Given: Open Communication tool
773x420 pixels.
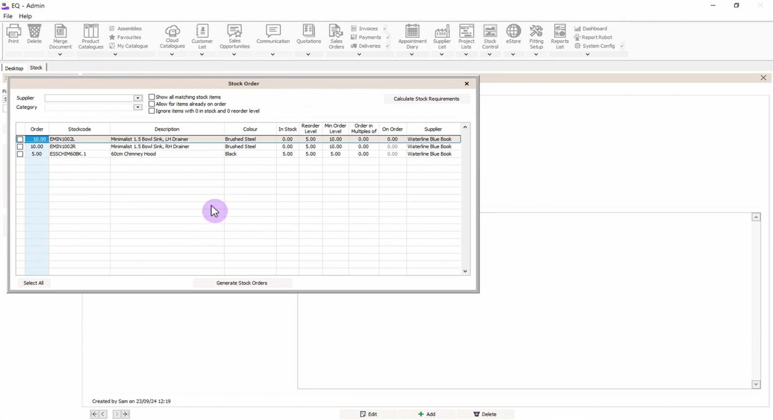Looking at the screenshot, I should coord(273,34).
